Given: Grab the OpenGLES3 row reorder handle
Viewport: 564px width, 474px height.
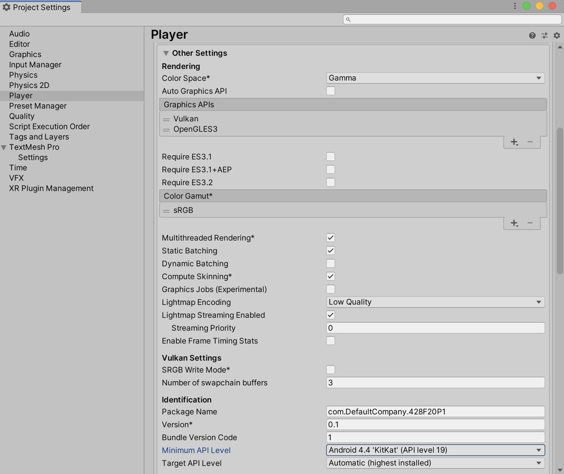Looking at the screenshot, I should [166, 130].
